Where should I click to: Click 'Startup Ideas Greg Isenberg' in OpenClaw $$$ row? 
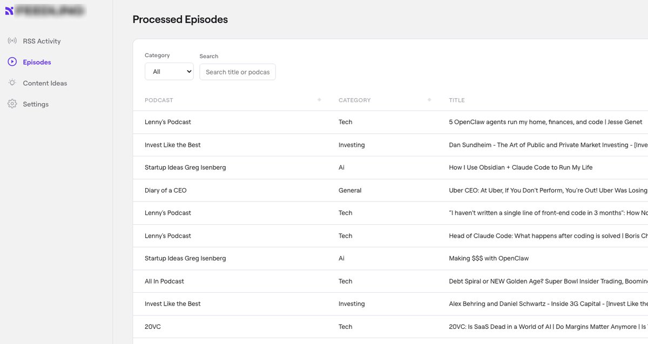tap(185, 258)
